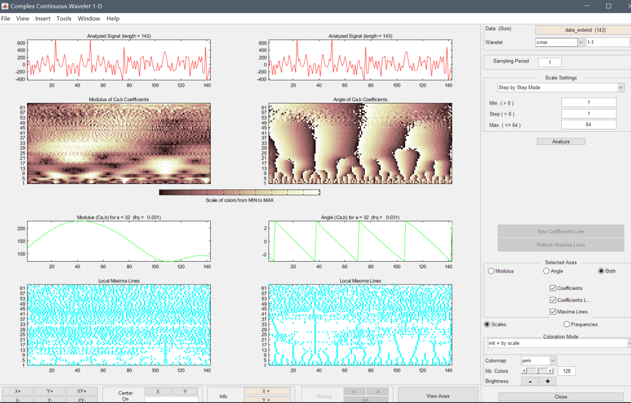
Task: Open the Tools menu
Action: coord(64,19)
